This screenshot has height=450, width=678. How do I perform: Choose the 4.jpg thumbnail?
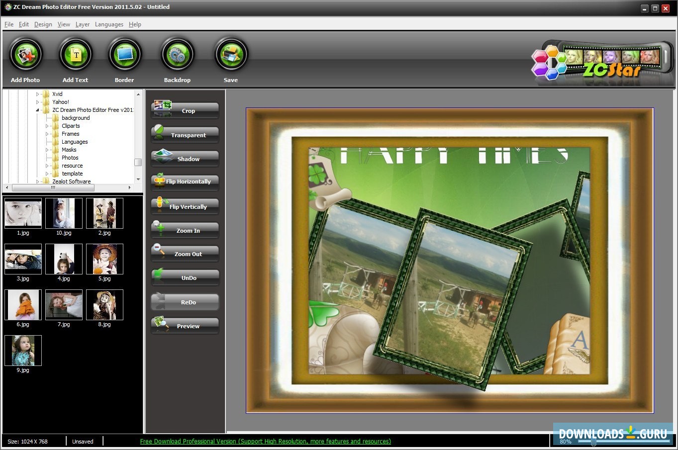coord(64,259)
